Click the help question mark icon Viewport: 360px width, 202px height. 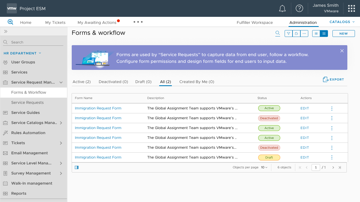coord(299,8)
